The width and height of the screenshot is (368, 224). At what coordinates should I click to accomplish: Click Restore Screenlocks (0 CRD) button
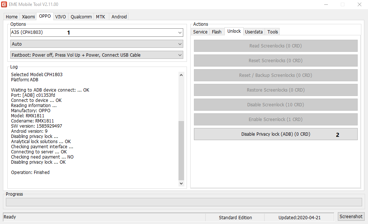(276, 90)
